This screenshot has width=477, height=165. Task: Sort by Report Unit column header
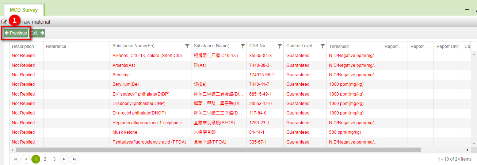447,47
